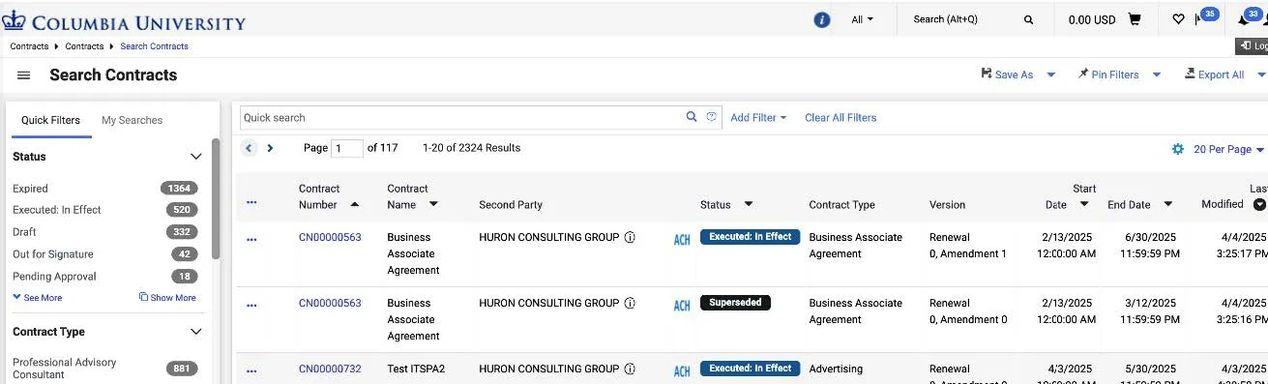This screenshot has height=384, width=1268.
Task: Open row actions ellipsis for Test ITSPA2
Action: point(252,370)
